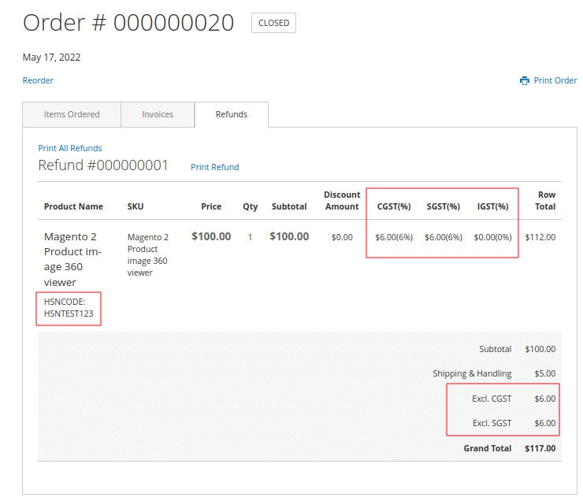Click the $100.00 row subtotal cell

[x=289, y=236]
